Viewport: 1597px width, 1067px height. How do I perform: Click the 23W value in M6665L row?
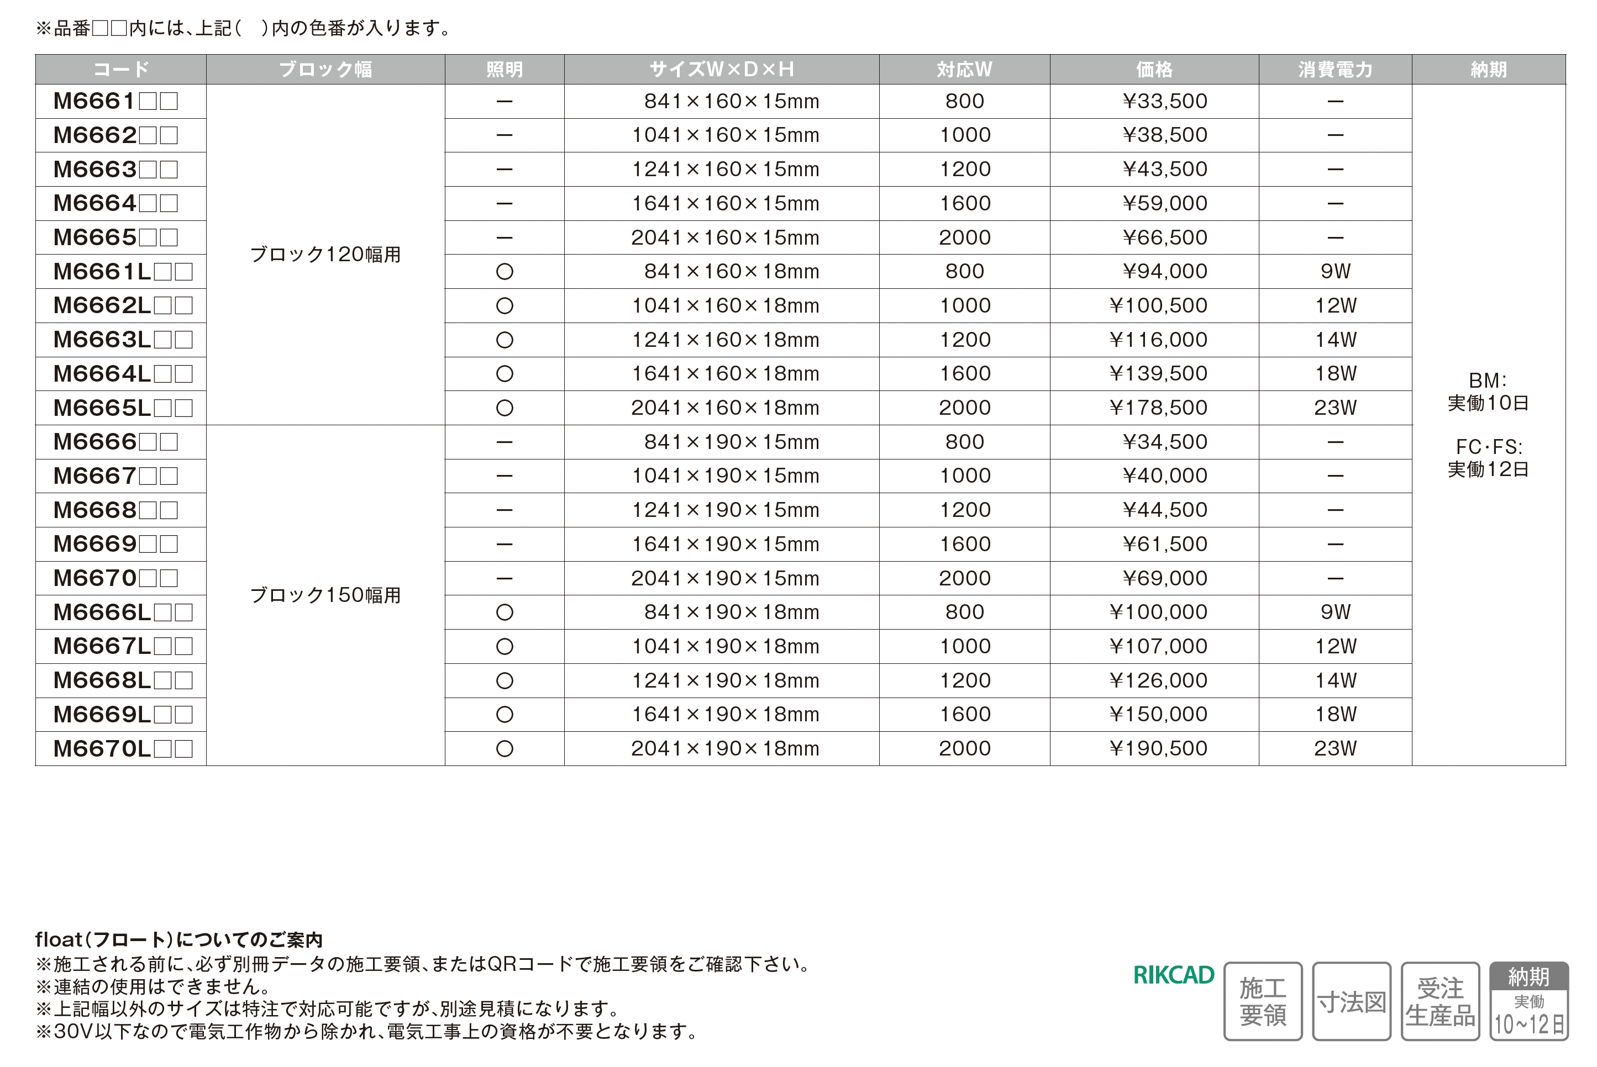point(1335,408)
